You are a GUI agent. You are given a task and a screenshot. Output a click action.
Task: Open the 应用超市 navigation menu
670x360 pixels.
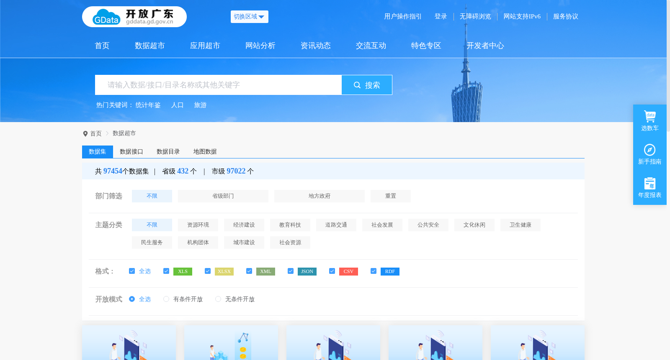click(x=205, y=46)
